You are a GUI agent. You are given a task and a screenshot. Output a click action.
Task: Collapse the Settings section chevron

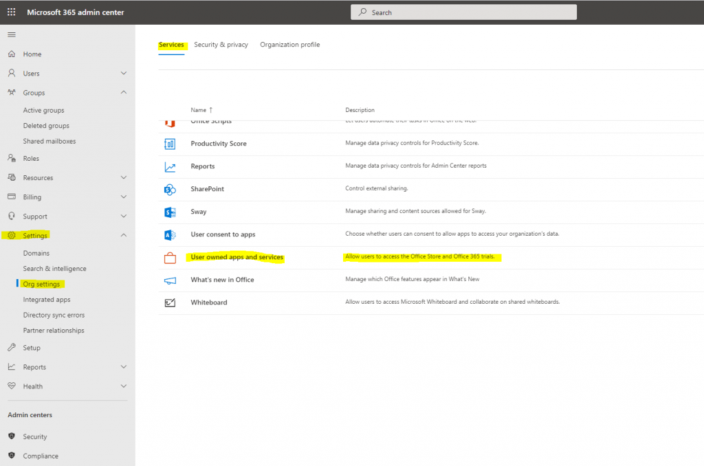point(124,235)
